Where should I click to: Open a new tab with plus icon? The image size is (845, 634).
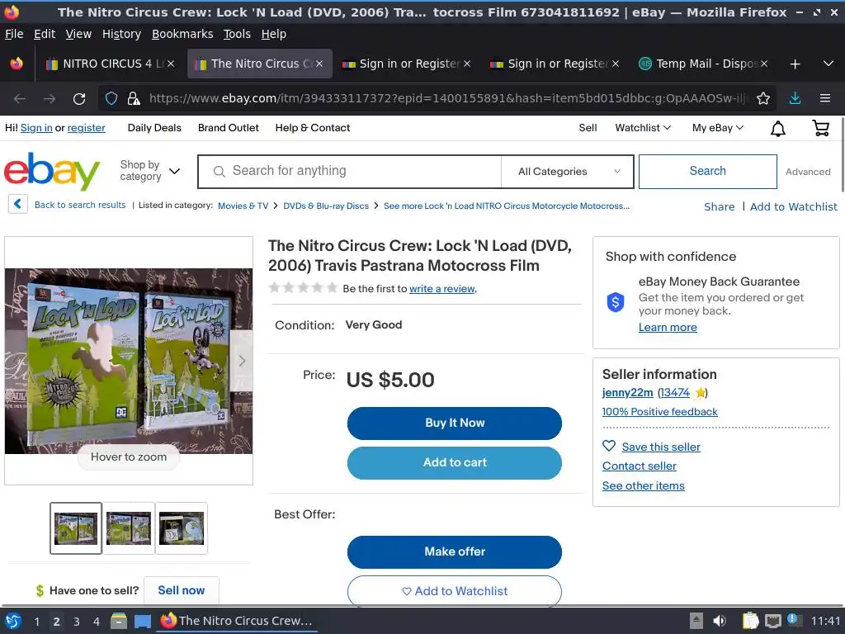click(x=795, y=64)
